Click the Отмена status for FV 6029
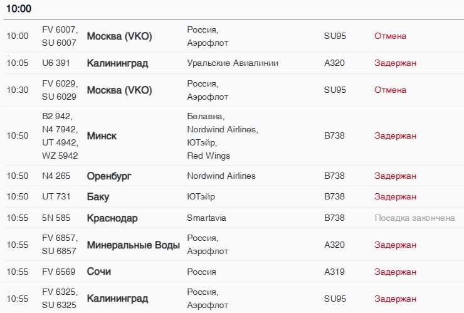The width and height of the screenshot is (464, 313). tap(390, 90)
